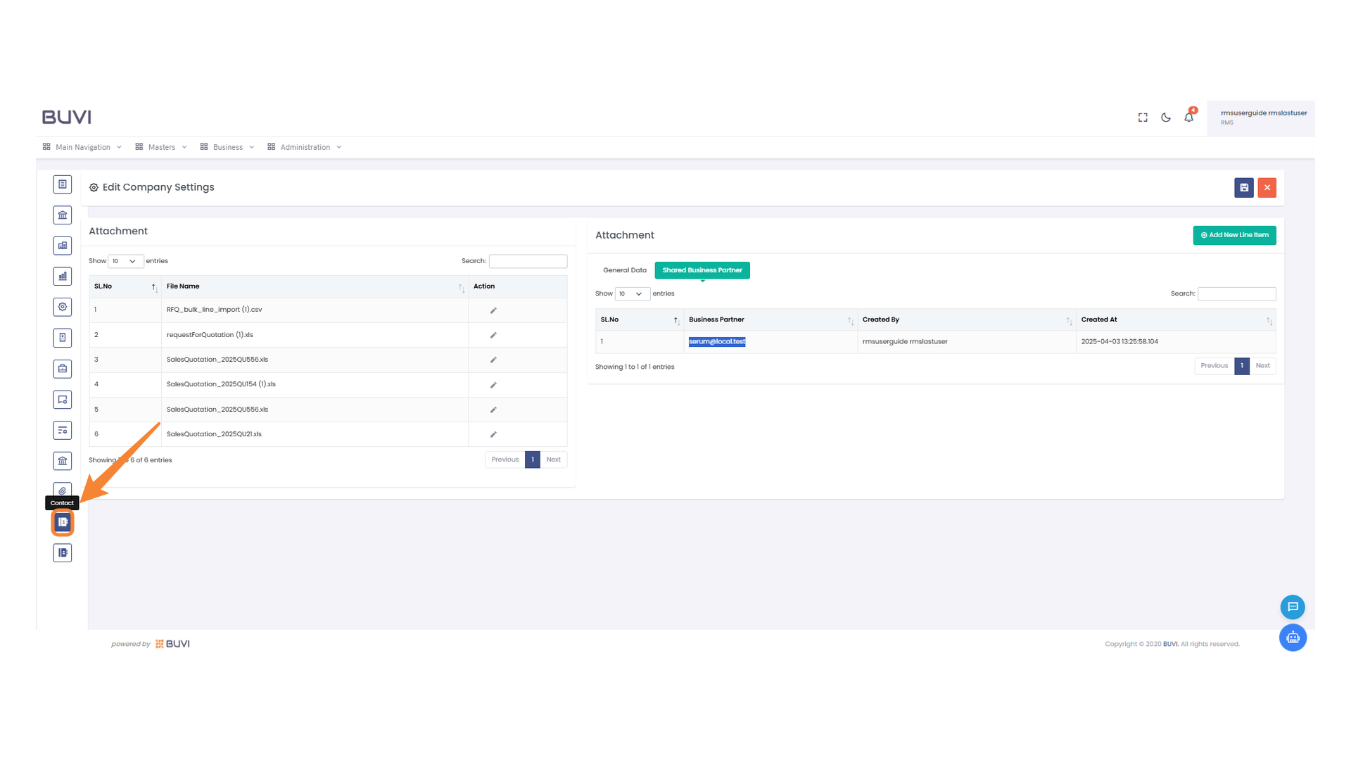Image resolution: width=1351 pixels, height=760 pixels.
Task: Open the attachment paperclip sidebar icon
Action: 63,490
